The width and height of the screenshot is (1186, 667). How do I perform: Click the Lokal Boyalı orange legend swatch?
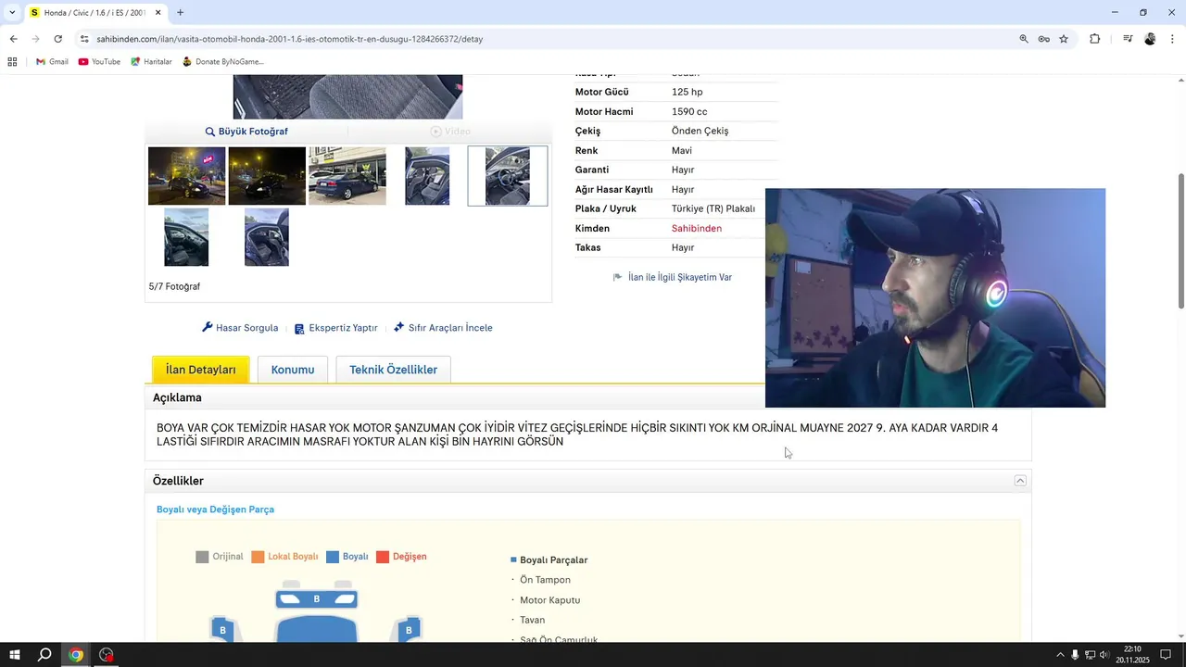[258, 557]
